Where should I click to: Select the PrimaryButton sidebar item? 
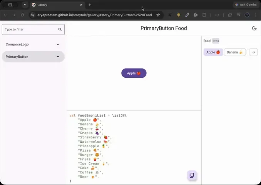pos(33,57)
